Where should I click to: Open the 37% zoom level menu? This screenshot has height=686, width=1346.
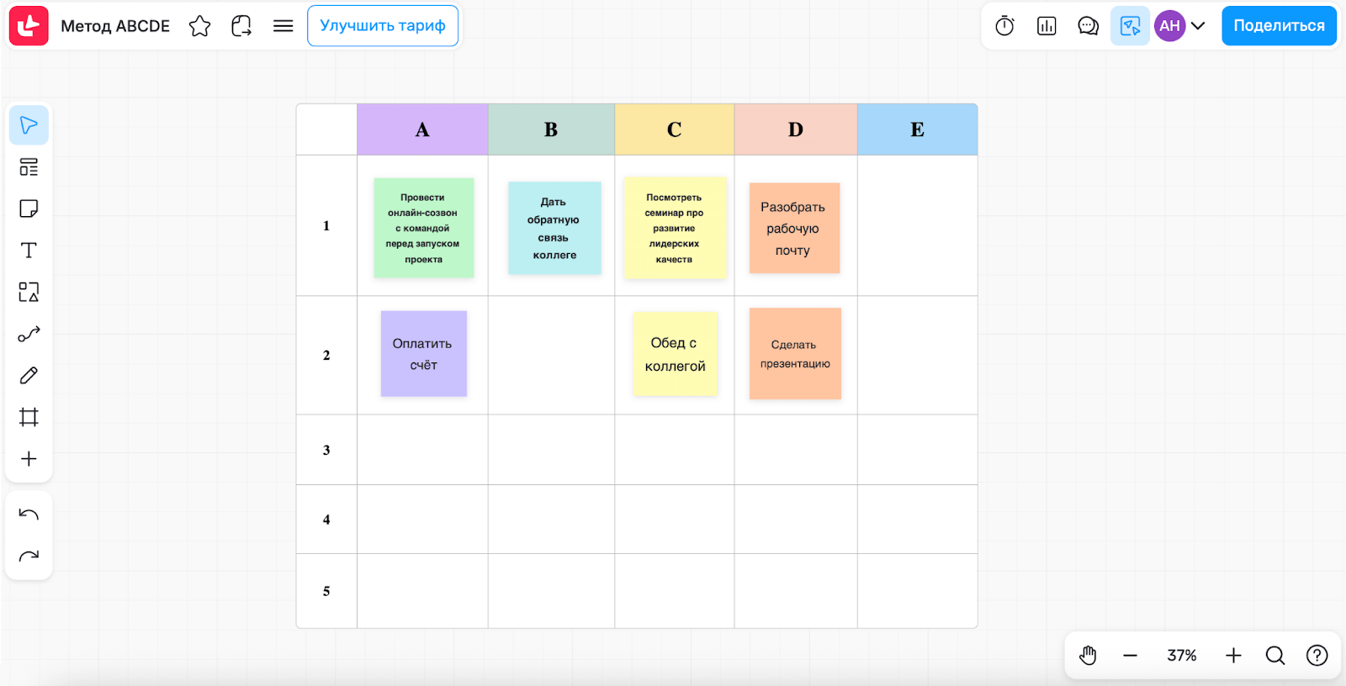click(x=1181, y=655)
